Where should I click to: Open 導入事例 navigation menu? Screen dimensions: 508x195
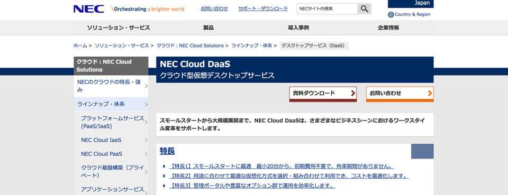tap(298, 28)
